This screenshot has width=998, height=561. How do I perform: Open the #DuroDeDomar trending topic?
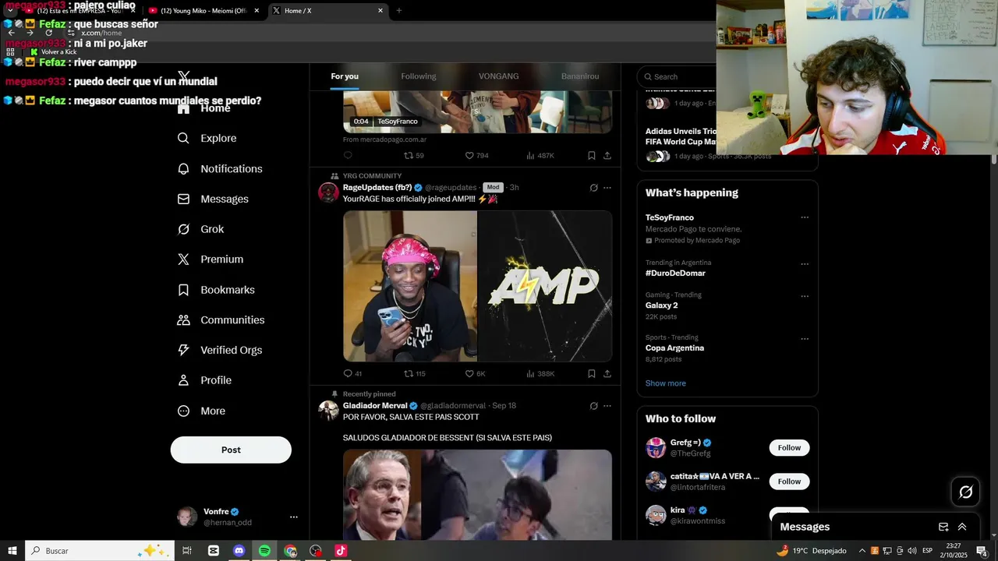675,273
